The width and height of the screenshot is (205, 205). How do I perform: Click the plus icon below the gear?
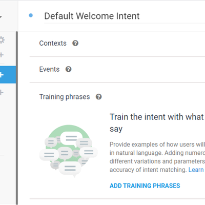(x=2, y=55)
